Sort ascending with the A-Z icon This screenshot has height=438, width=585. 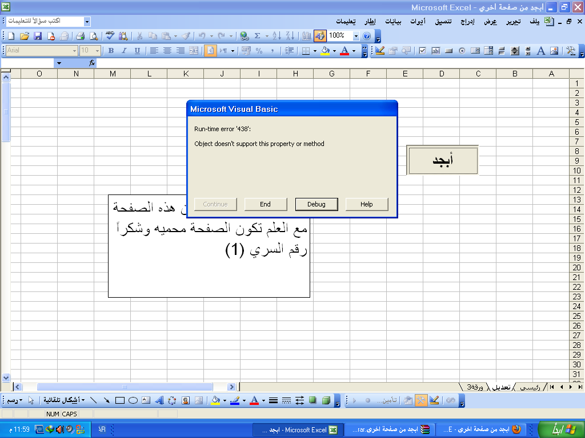pyautogui.click(x=277, y=36)
